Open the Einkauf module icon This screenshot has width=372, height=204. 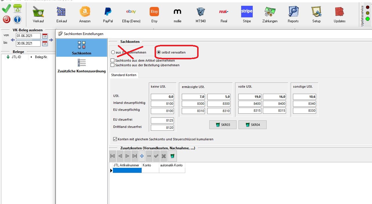pyautogui.click(x=61, y=14)
